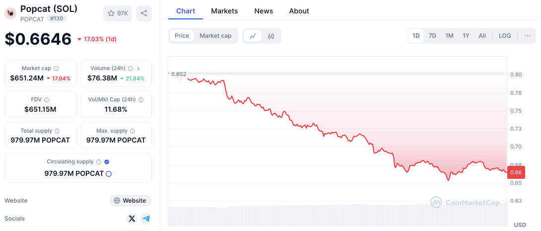Screen dimensions: 541x231
Task: Open more chart options menu
Action: 527,36
